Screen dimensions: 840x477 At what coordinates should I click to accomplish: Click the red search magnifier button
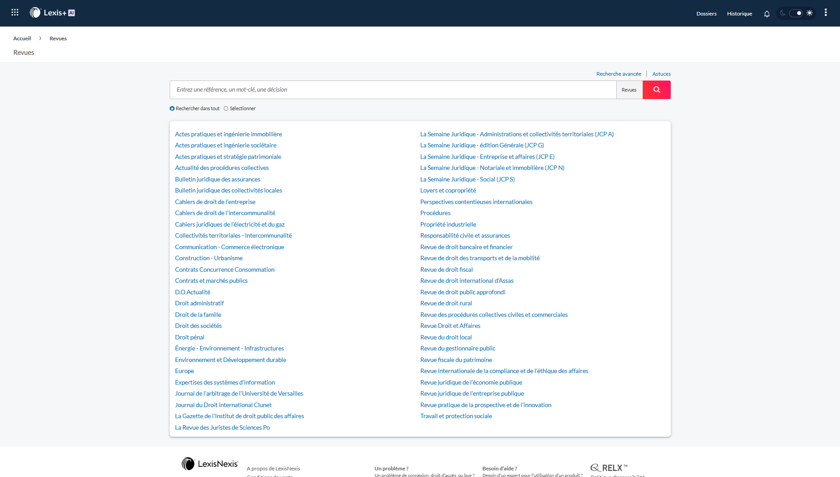[x=657, y=90]
